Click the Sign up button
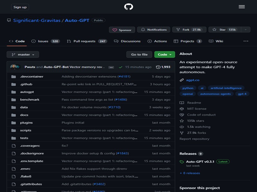The height and width of the screenshot is (192, 257). point(20,6)
